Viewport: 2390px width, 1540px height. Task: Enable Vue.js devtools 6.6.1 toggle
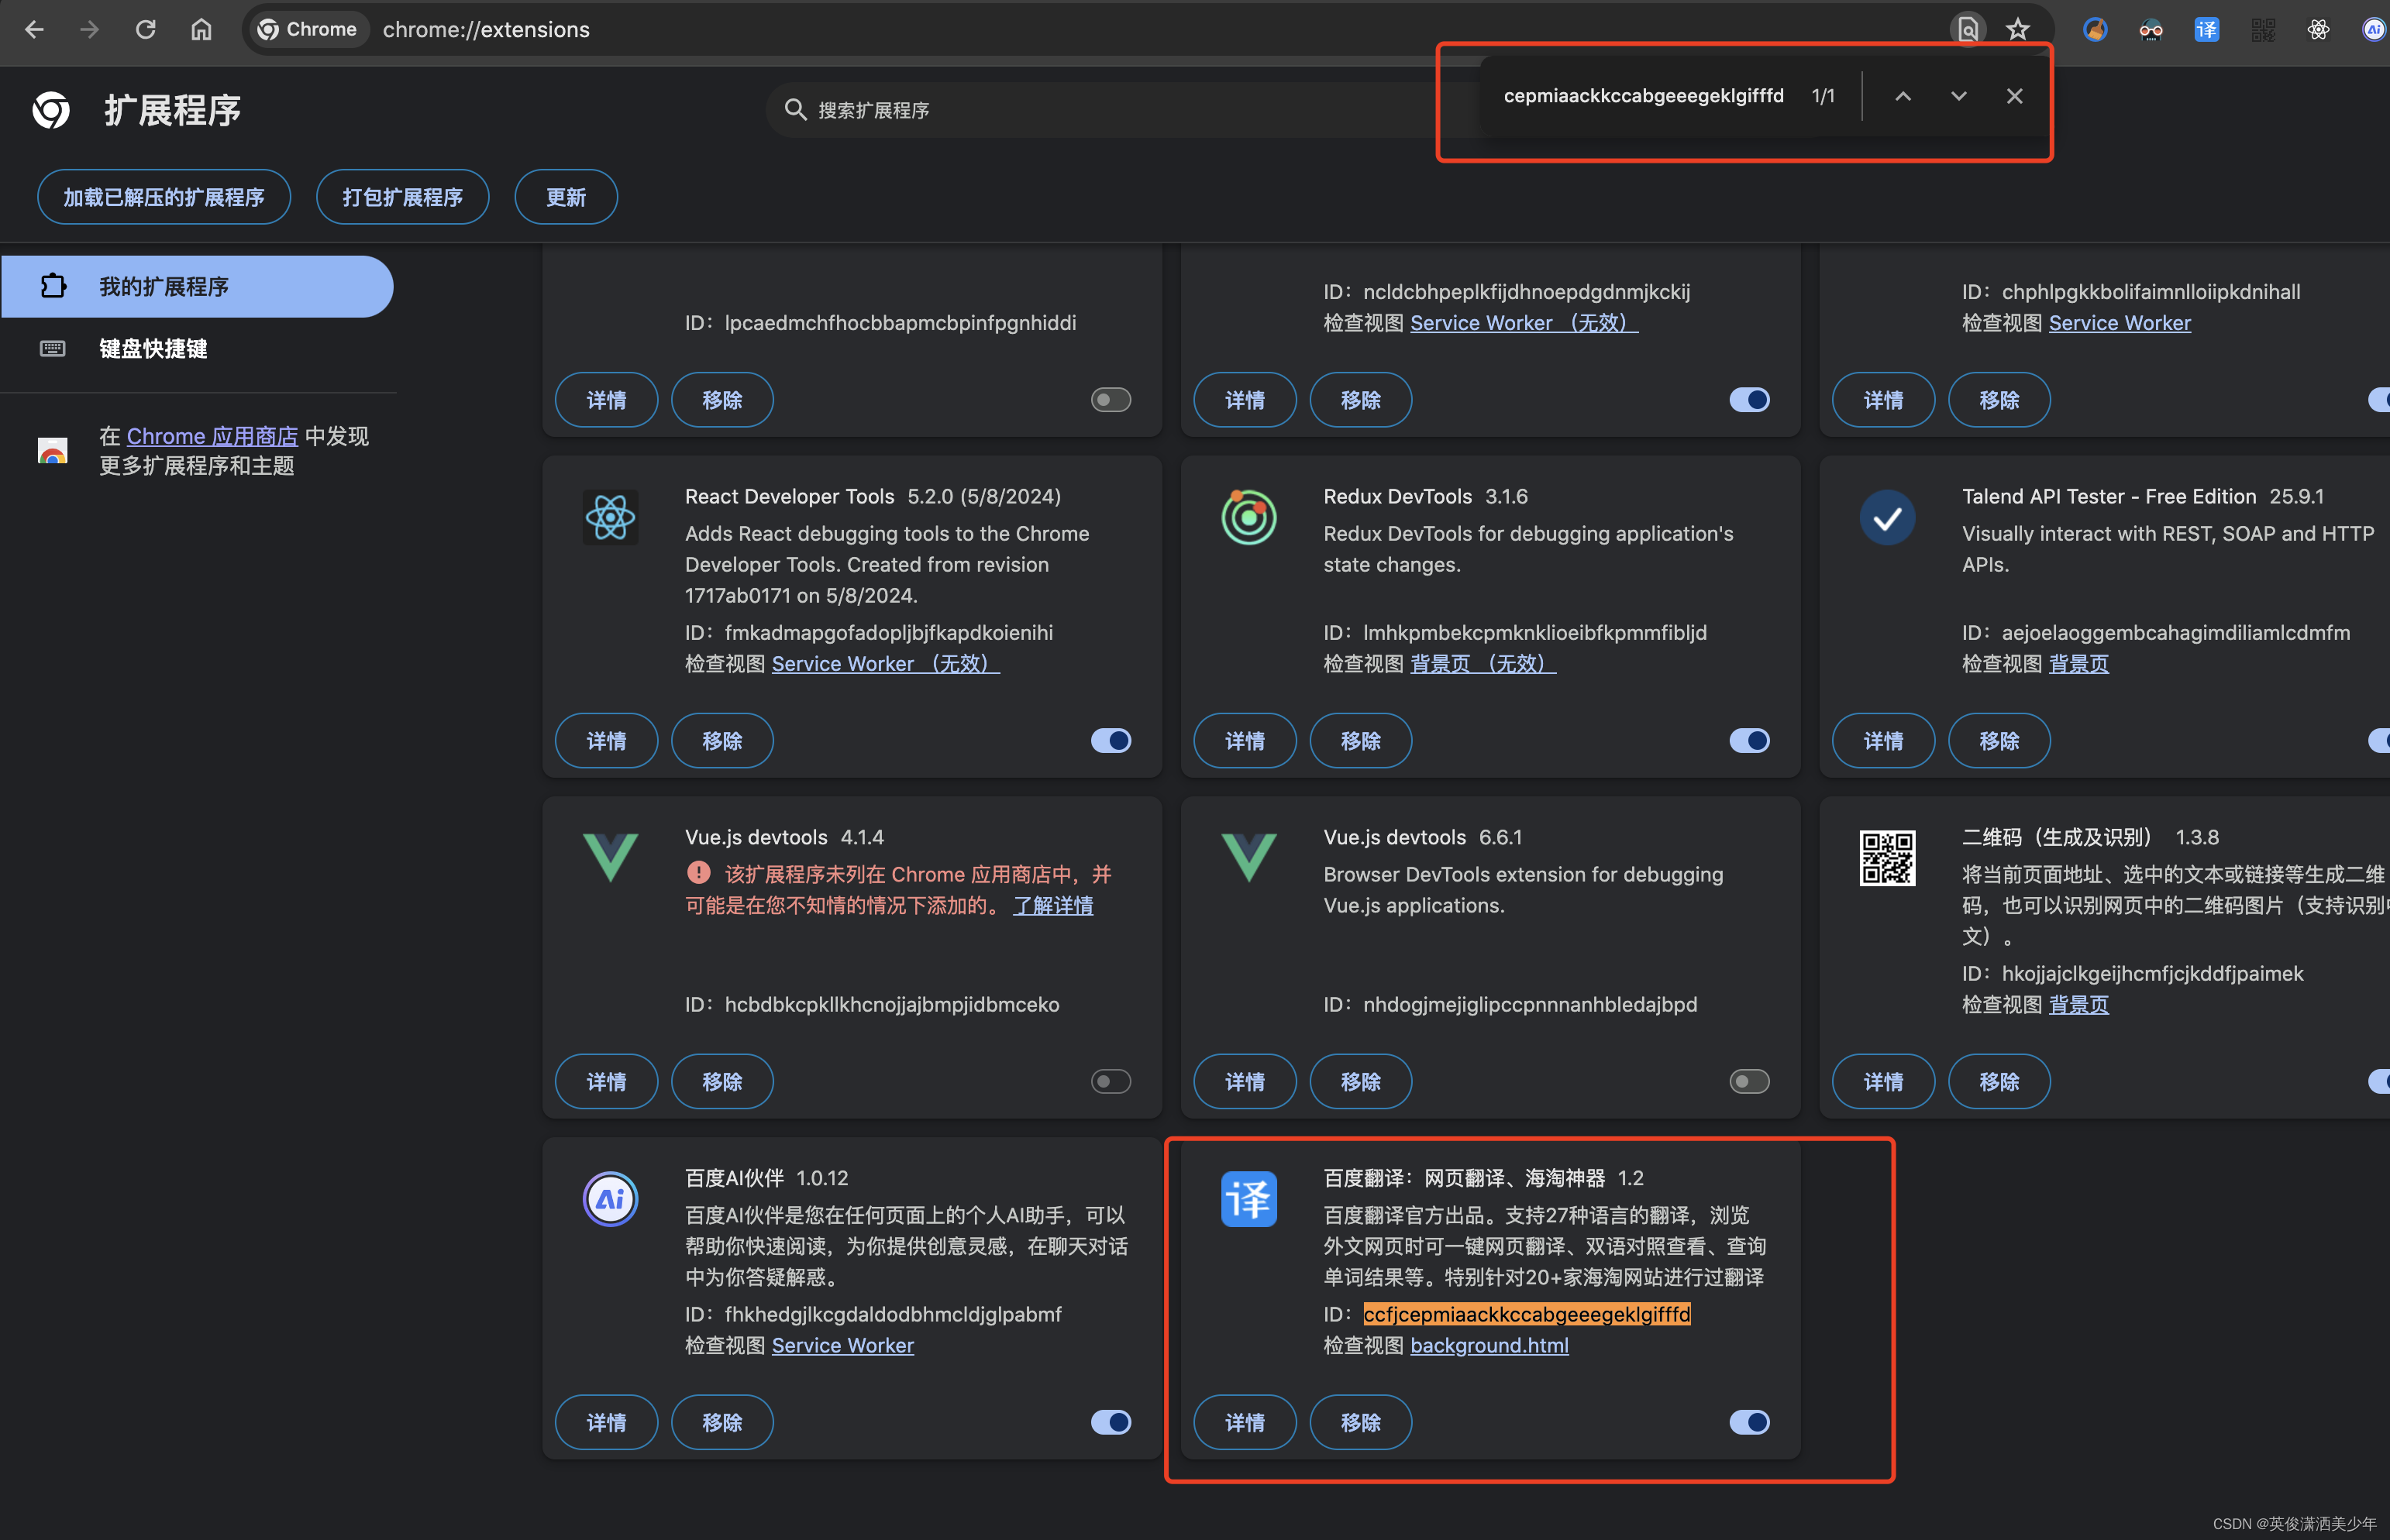click(1749, 1081)
